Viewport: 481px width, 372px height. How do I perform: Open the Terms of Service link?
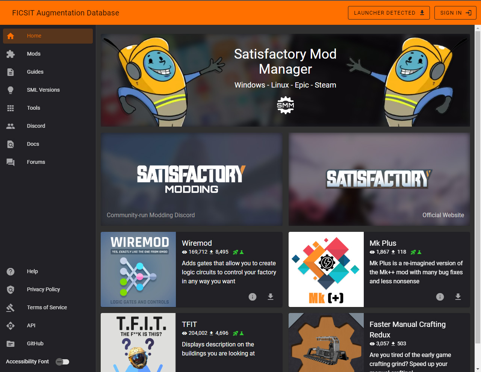coord(47,307)
